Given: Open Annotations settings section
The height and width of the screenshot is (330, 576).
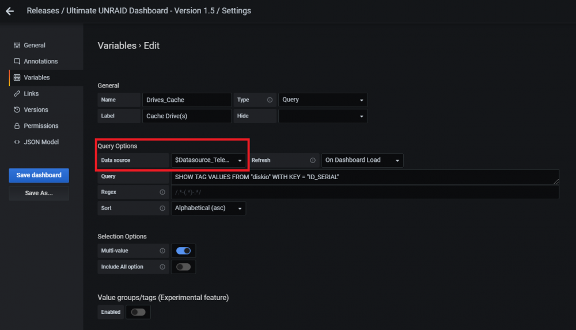Looking at the screenshot, I should [41, 62].
